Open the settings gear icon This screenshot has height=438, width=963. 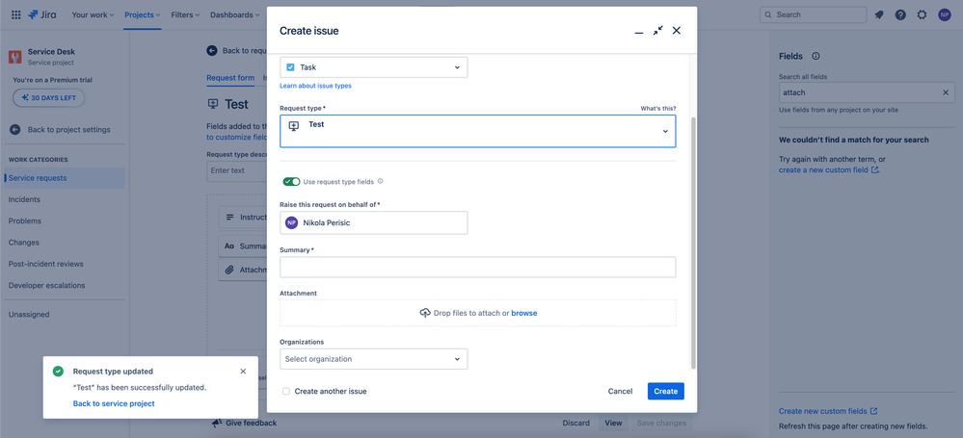coord(922,14)
